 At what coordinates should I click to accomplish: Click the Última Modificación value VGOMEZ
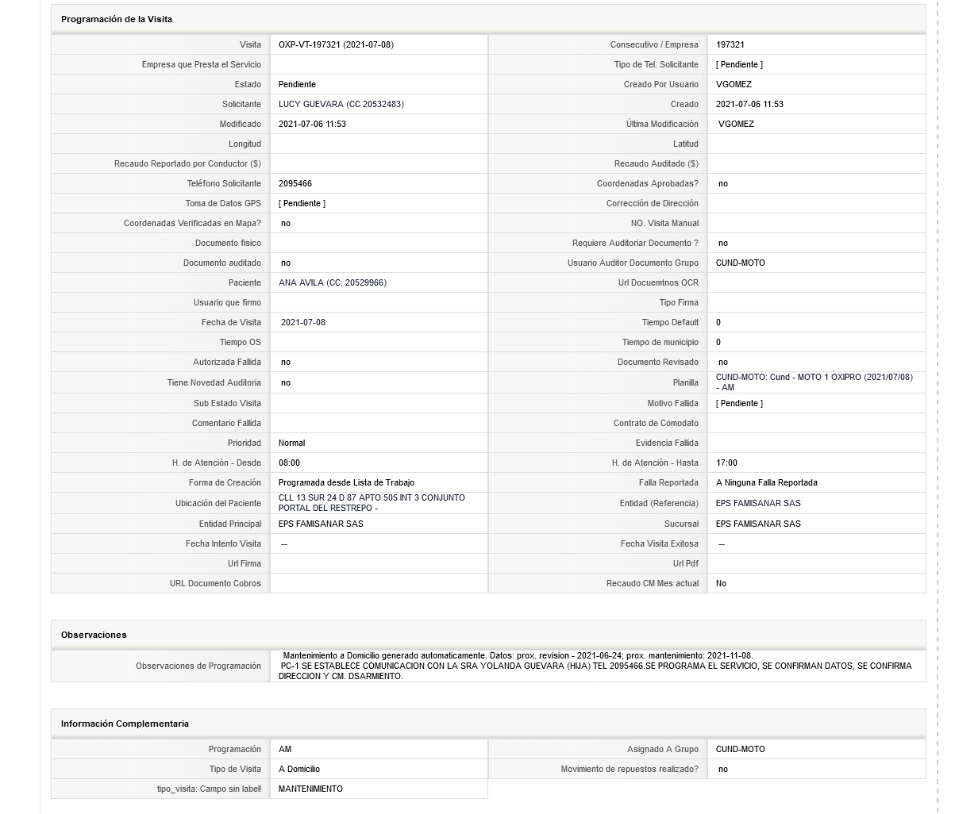point(736,125)
